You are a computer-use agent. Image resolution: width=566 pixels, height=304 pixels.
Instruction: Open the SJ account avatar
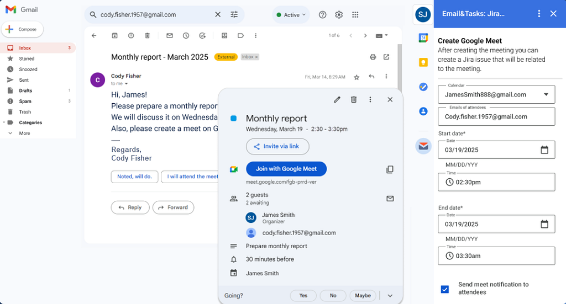click(x=423, y=15)
